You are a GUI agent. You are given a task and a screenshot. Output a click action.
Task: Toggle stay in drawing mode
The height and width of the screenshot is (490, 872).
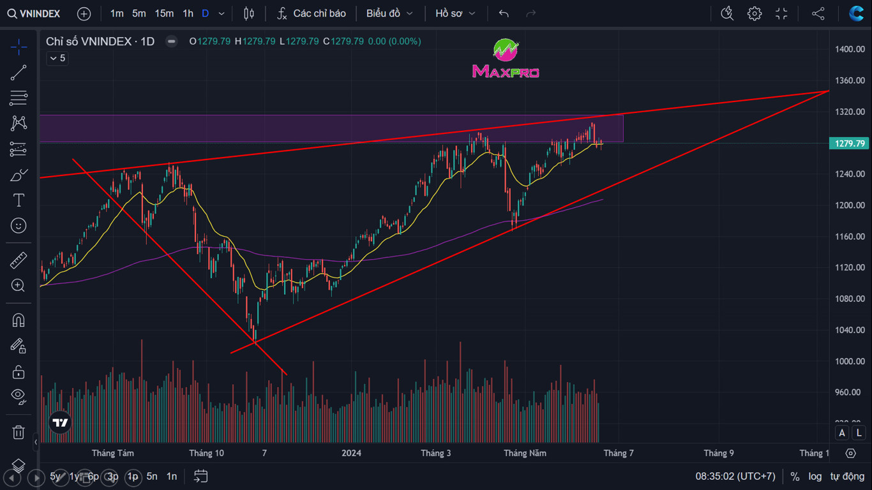(19, 346)
